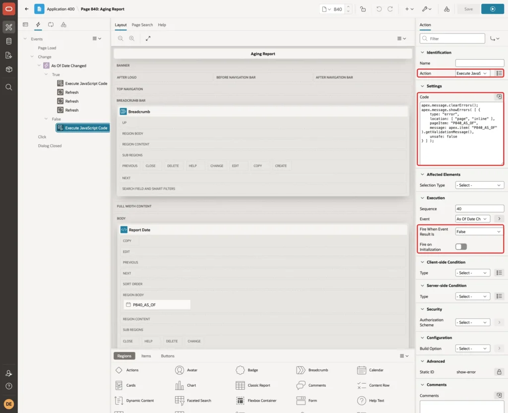This screenshot has height=413, width=508.
Task: Open the Fire When Event Result Is dropdown
Action: point(479,231)
